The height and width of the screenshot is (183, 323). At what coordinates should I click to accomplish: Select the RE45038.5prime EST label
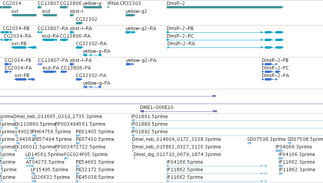coord(95,178)
